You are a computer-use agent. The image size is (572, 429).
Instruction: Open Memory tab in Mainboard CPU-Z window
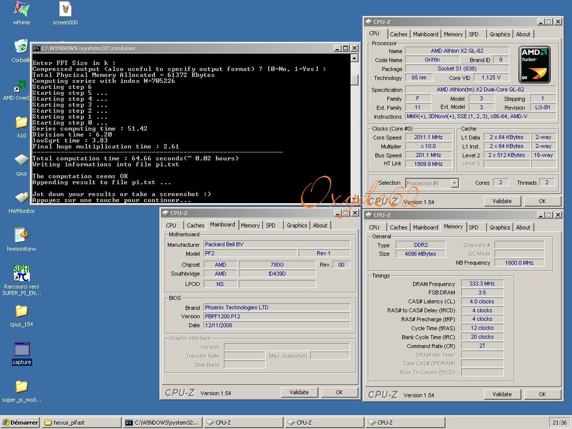click(250, 225)
